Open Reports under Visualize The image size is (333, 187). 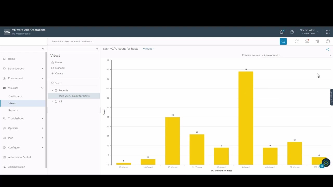13,110
